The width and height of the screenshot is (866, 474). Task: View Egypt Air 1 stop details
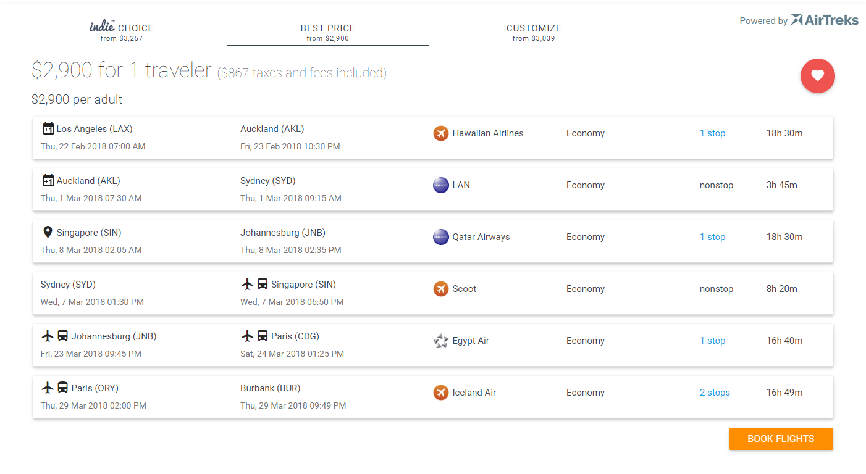(x=712, y=341)
